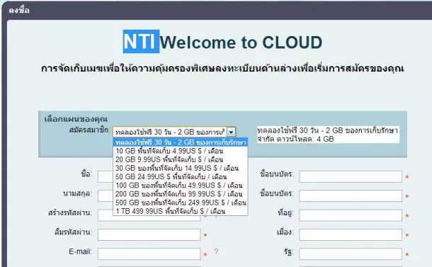Select the 100 GB 49.99US $ plan

181,185
